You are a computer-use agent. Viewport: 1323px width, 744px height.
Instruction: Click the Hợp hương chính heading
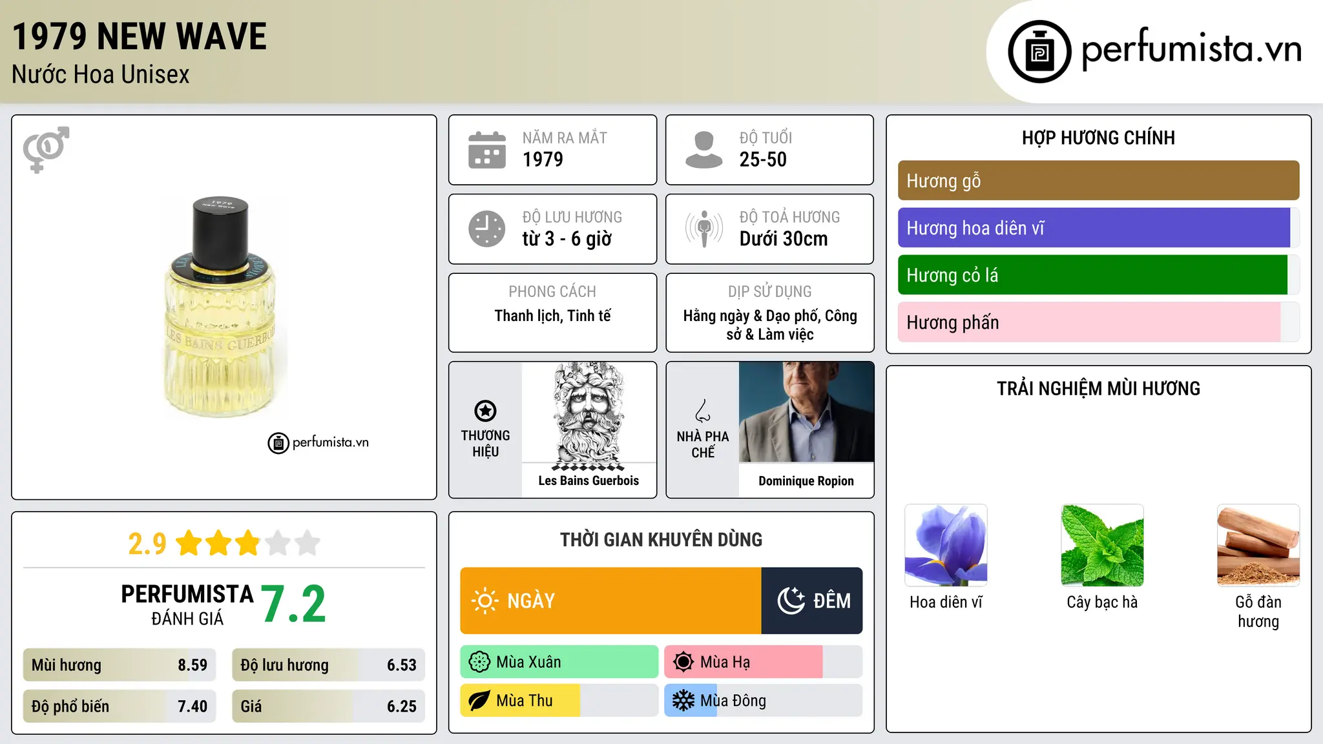(1098, 138)
